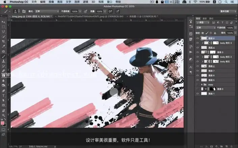Open the Actions panel play icon
Image resolution: width=238 pixels, height=148 pixels.
coord(191,52)
